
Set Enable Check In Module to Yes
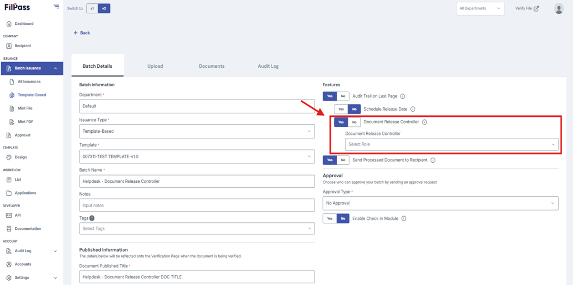tap(330, 218)
